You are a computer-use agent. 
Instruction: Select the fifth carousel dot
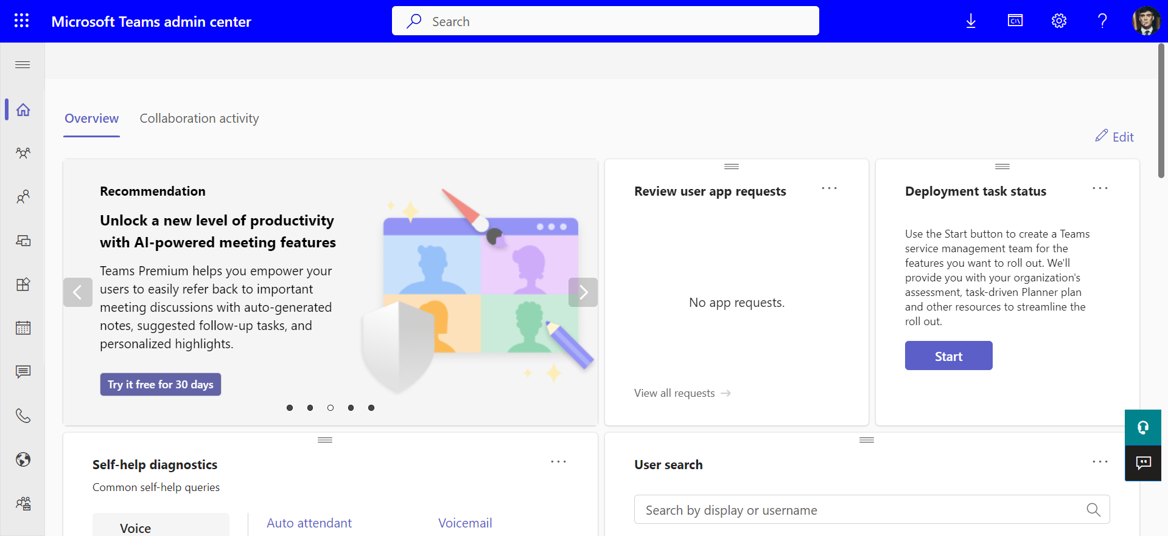click(x=371, y=408)
